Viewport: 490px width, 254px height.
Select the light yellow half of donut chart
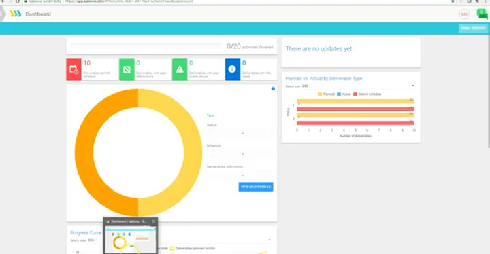(x=193, y=153)
